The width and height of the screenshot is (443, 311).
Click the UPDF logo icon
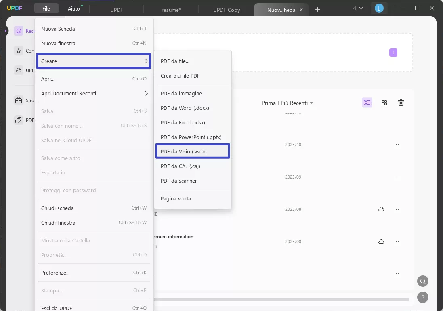coord(15,8)
